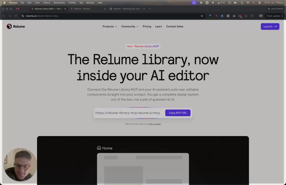Image resolution: width=286 pixels, height=185 pixels.
Task: Expand the Products dropdown
Action: click(x=110, y=26)
